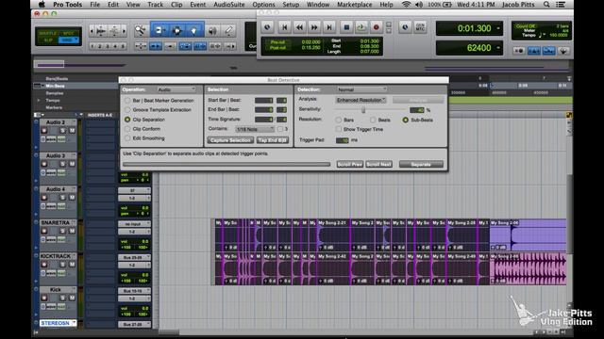The image size is (604, 339).
Task: Click Spotlight search icon in menu bar
Action: [x=546, y=5]
